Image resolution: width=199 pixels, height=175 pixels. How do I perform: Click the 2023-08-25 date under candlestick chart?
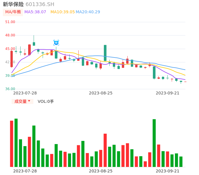(101, 93)
